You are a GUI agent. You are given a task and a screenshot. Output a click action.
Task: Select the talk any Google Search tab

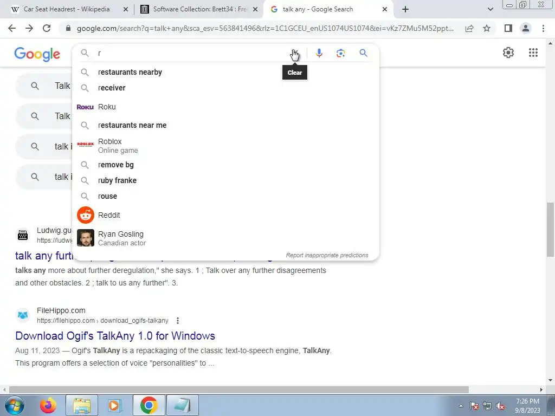(x=328, y=10)
